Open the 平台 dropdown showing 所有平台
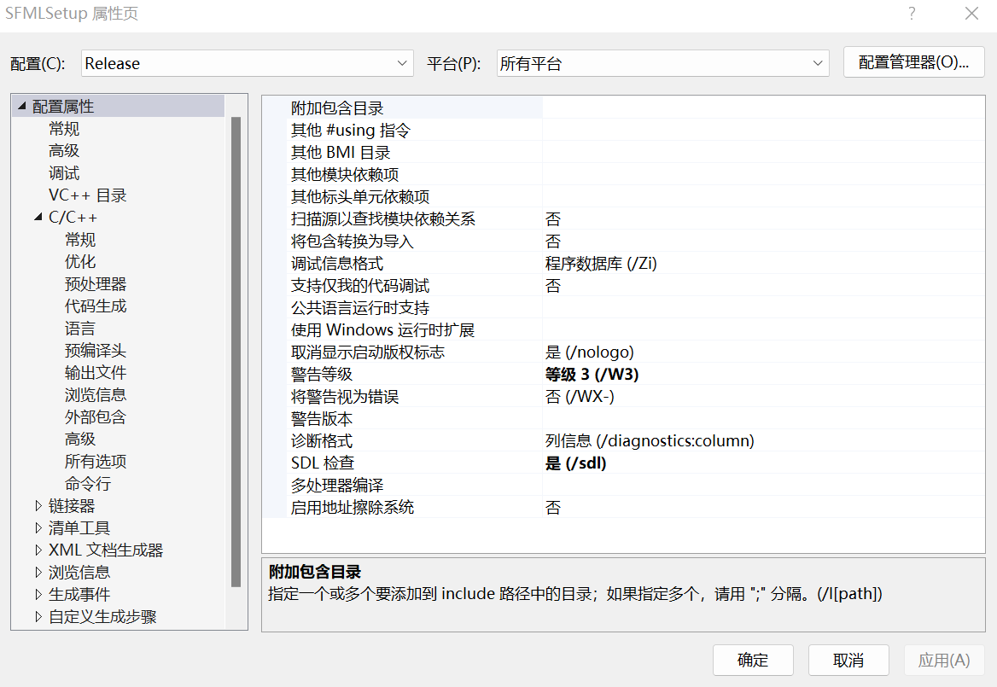This screenshot has width=997, height=687. point(662,63)
